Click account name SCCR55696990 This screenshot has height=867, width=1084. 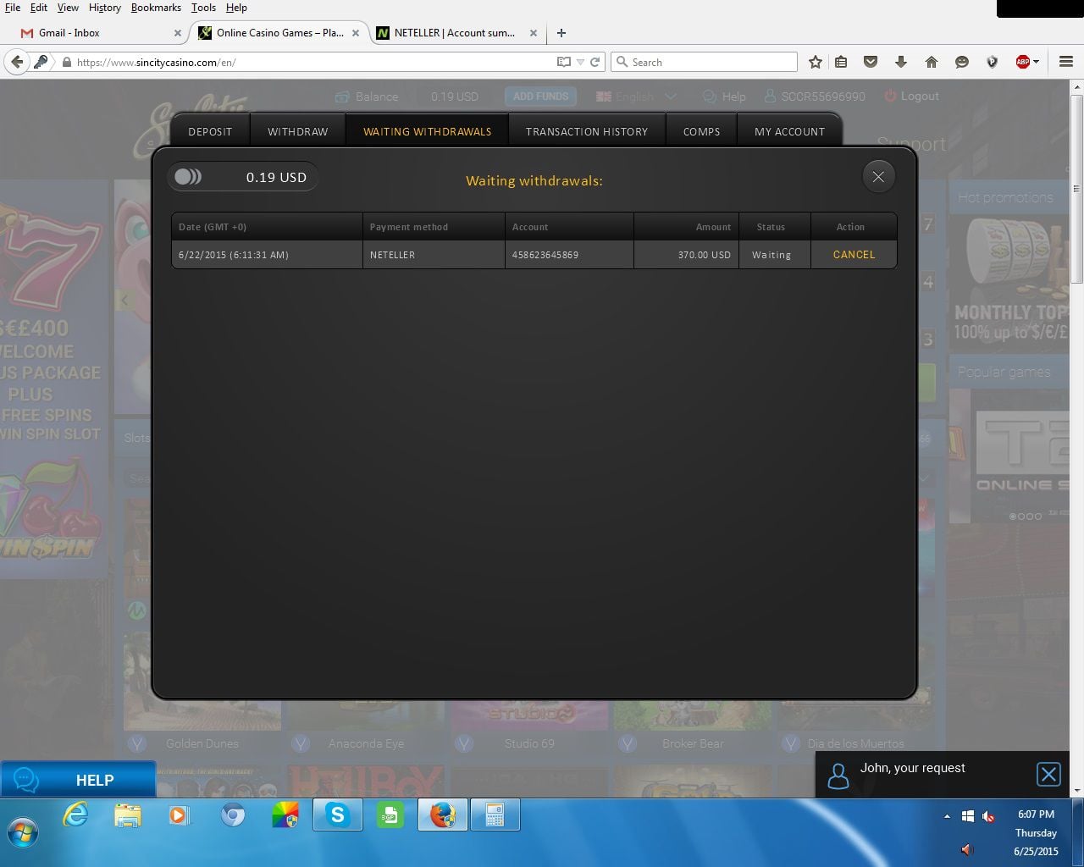815,97
